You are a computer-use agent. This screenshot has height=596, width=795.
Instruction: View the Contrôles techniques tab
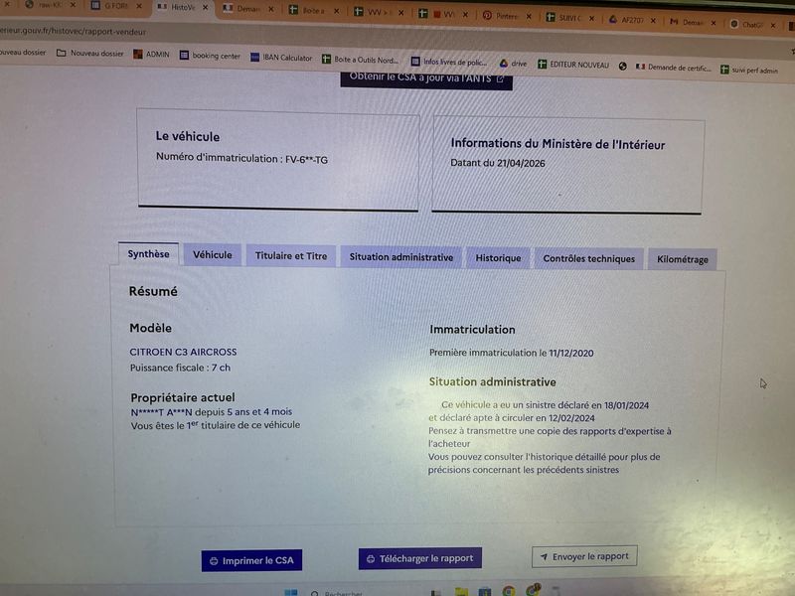588,258
